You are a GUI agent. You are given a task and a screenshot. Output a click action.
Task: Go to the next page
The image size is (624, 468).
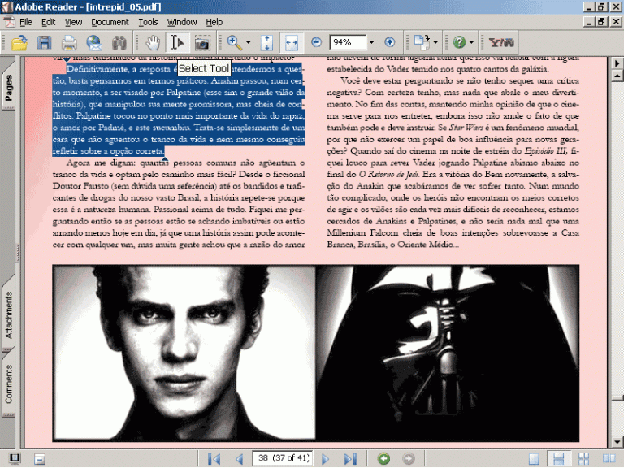[x=325, y=459]
